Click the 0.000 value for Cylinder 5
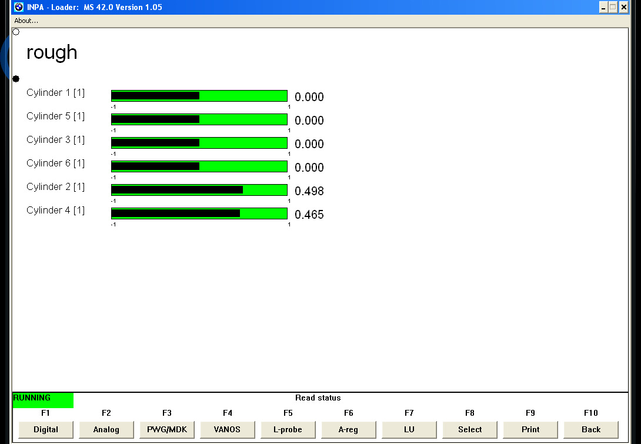Screen dimensions: 641x444 tap(309, 121)
